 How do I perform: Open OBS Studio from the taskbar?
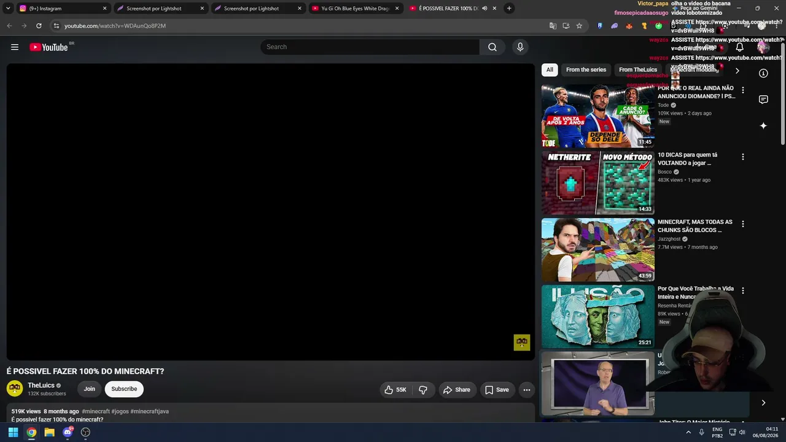point(85,432)
